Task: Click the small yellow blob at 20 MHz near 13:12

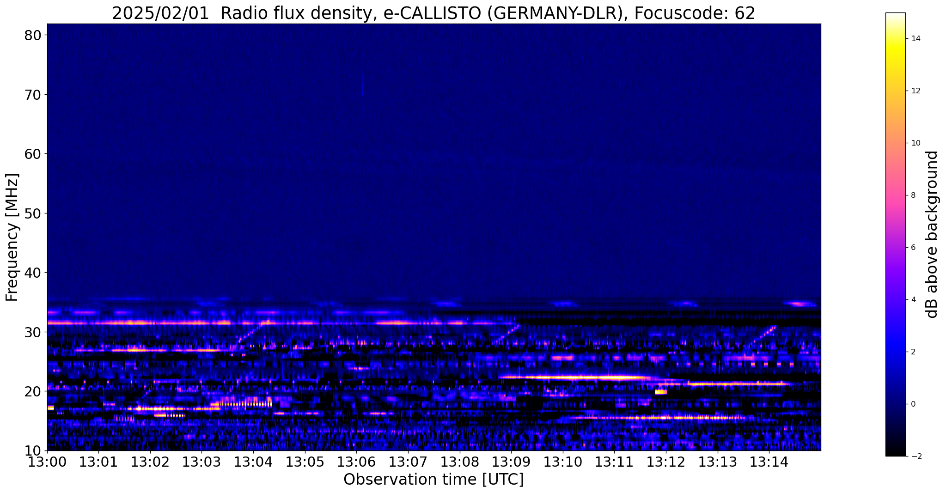Action: pos(661,392)
